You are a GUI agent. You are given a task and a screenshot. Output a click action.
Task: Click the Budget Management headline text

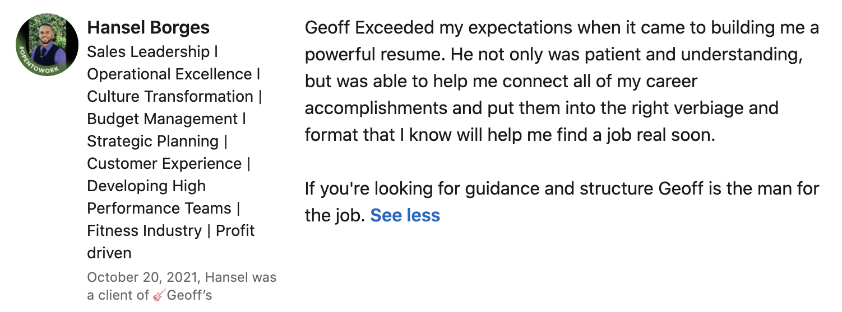pyautogui.click(x=163, y=119)
